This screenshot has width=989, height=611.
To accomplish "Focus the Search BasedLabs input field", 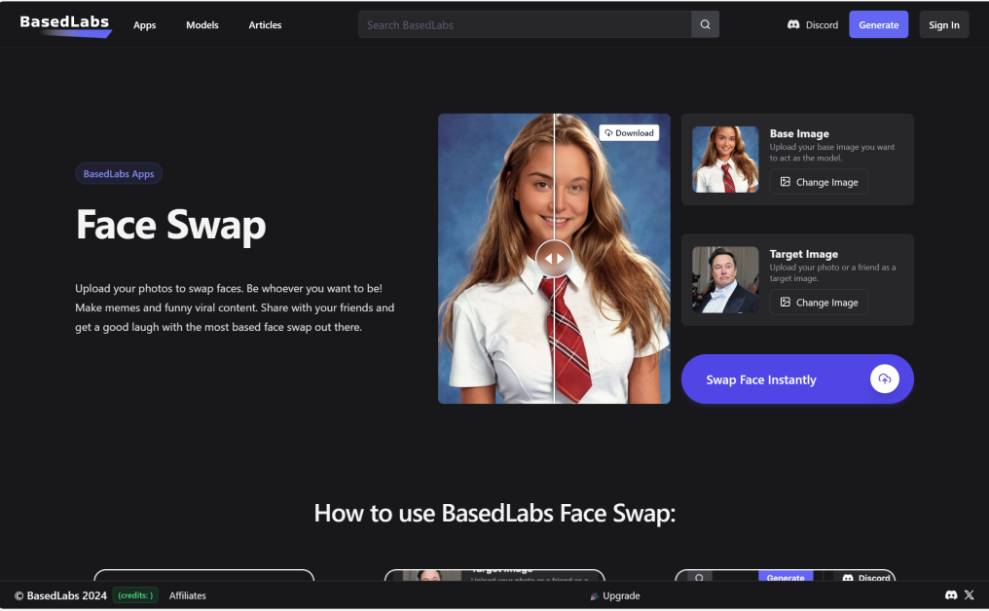I will coord(525,24).
